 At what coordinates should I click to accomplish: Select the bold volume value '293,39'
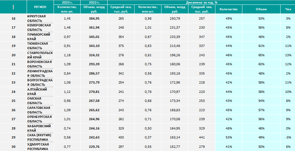pos(94,64)
